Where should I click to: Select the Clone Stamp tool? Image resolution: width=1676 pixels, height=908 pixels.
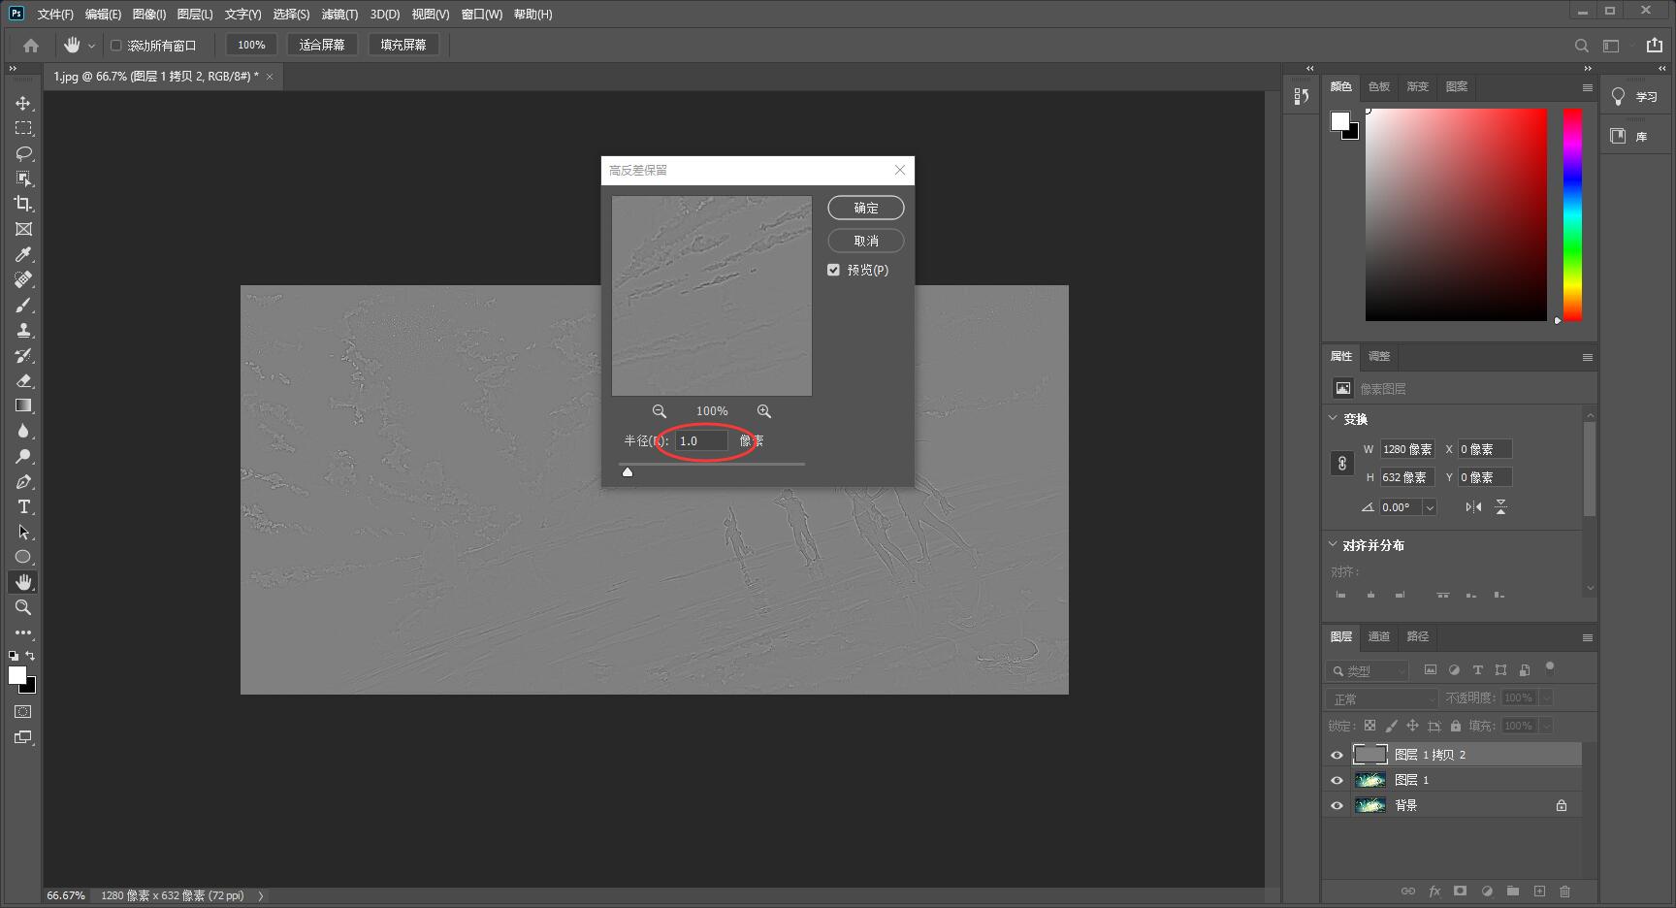(23, 330)
